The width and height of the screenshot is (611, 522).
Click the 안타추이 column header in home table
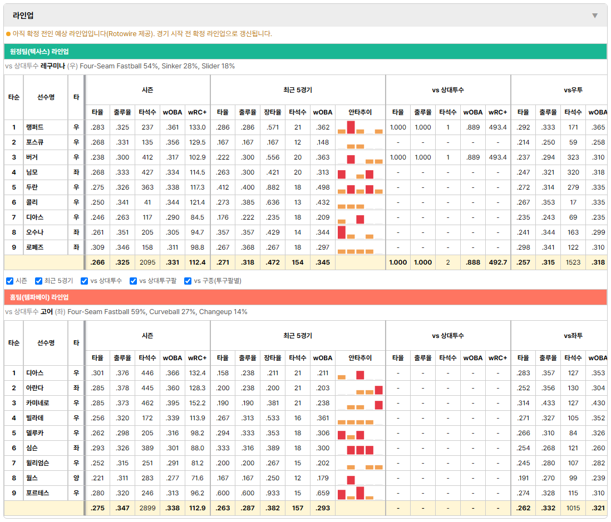click(360, 358)
